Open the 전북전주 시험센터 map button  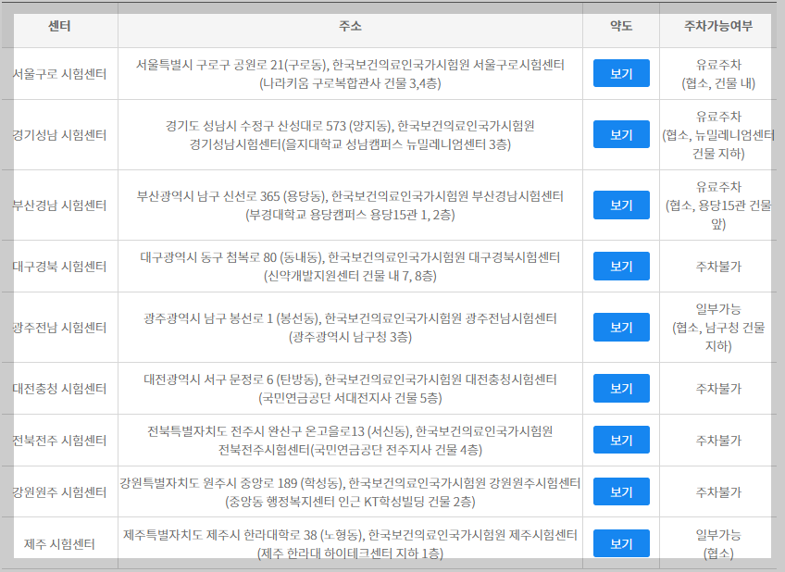[621, 440]
